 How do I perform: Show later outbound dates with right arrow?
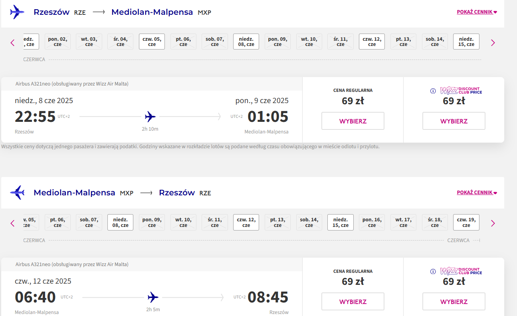(x=493, y=43)
